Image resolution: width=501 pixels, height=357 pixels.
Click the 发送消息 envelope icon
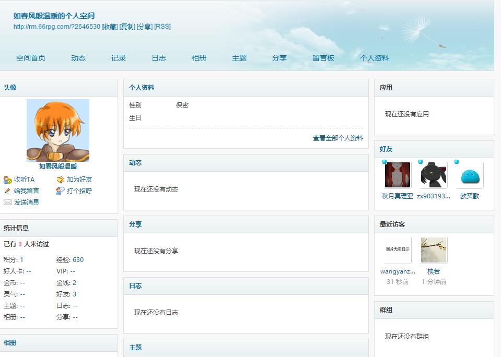tap(8, 203)
